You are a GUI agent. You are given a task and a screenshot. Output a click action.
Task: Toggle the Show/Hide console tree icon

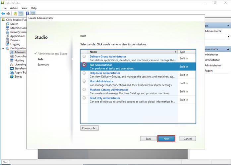tap(21, 14)
